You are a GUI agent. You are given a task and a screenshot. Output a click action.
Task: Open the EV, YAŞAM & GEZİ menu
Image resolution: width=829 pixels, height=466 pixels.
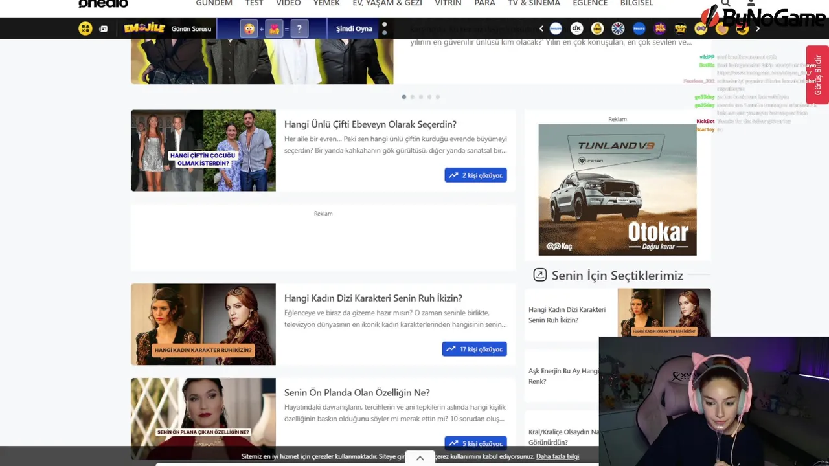pyautogui.click(x=387, y=3)
